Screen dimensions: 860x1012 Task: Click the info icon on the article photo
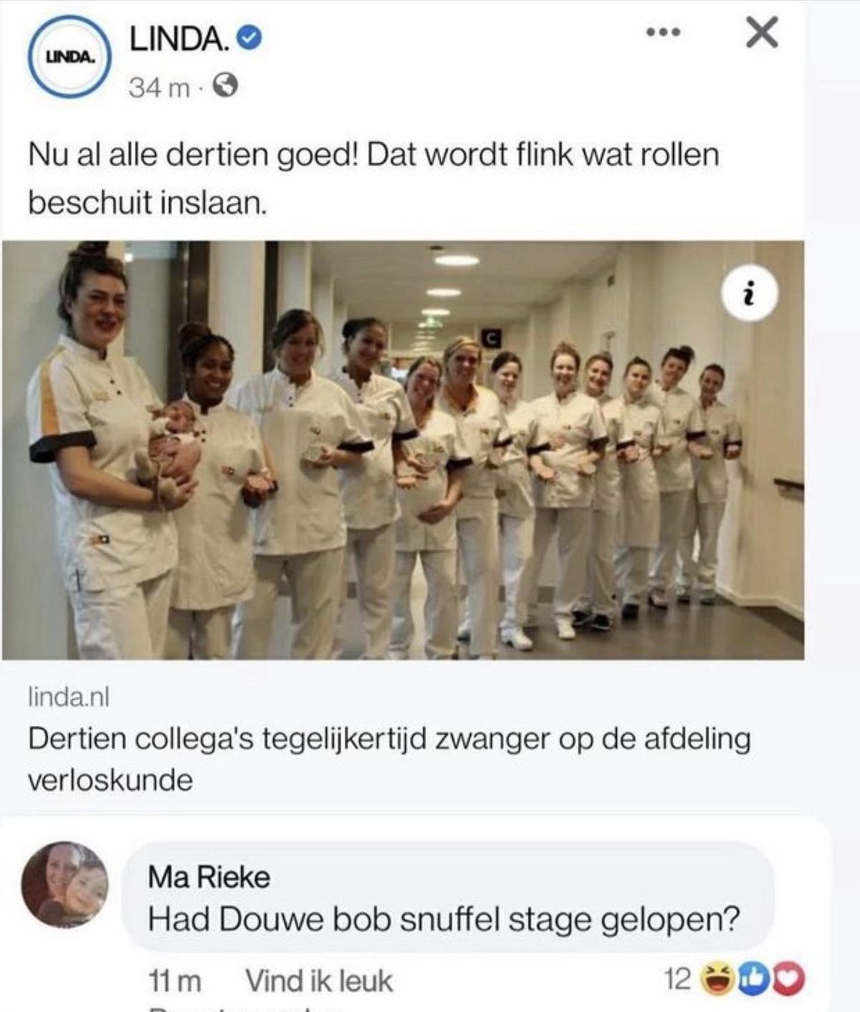pos(749,293)
